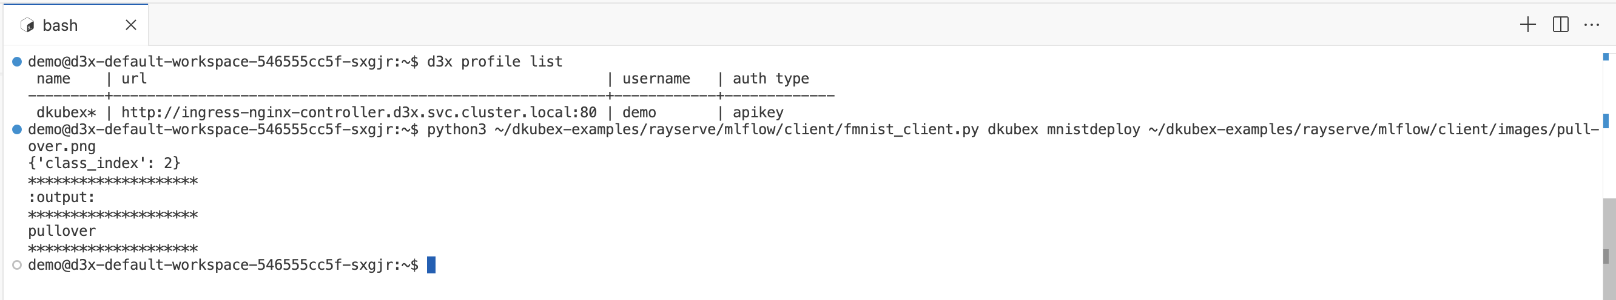
Task: Click the "username" column header
Action: pyautogui.click(x=656, y=79)
